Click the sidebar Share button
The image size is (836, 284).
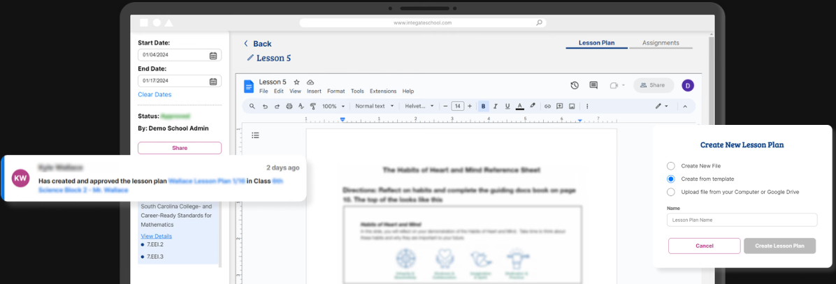point(180,148)
